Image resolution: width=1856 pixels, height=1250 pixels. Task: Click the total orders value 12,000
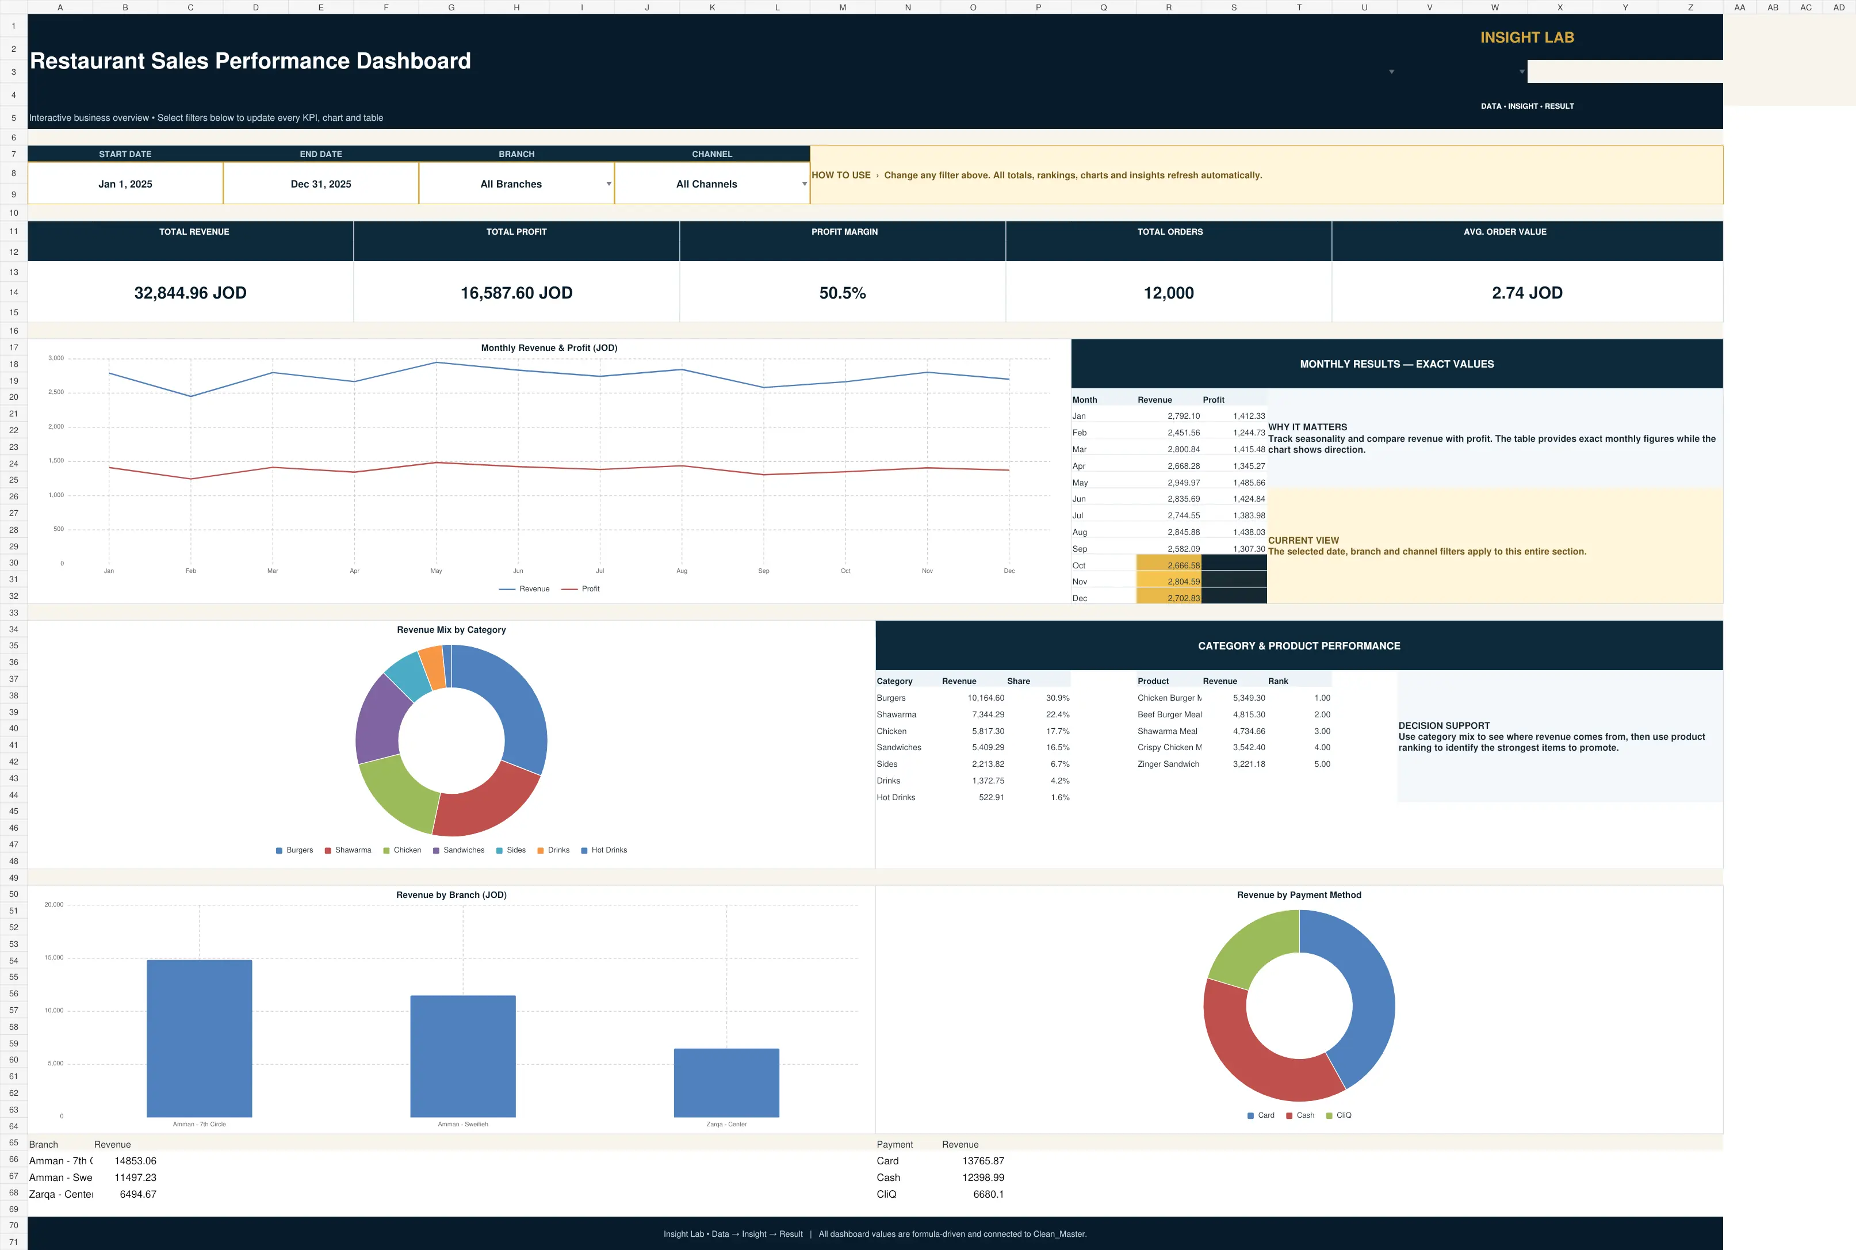click(x=1169, y=293)
